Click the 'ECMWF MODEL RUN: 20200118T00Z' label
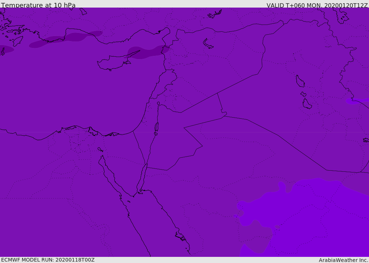Screen dimensions: 369x263 point(48,260)
